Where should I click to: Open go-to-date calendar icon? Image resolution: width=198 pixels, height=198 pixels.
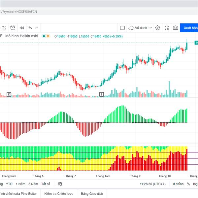pos(60,184)
